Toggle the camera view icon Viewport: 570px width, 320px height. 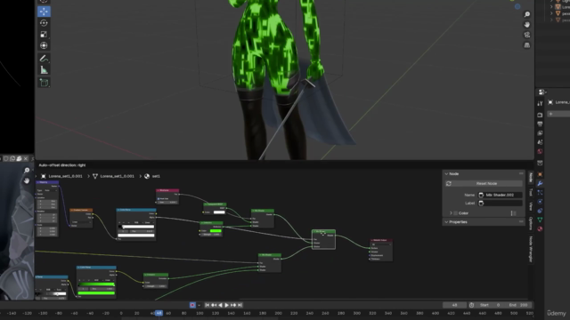click(527, 35)
